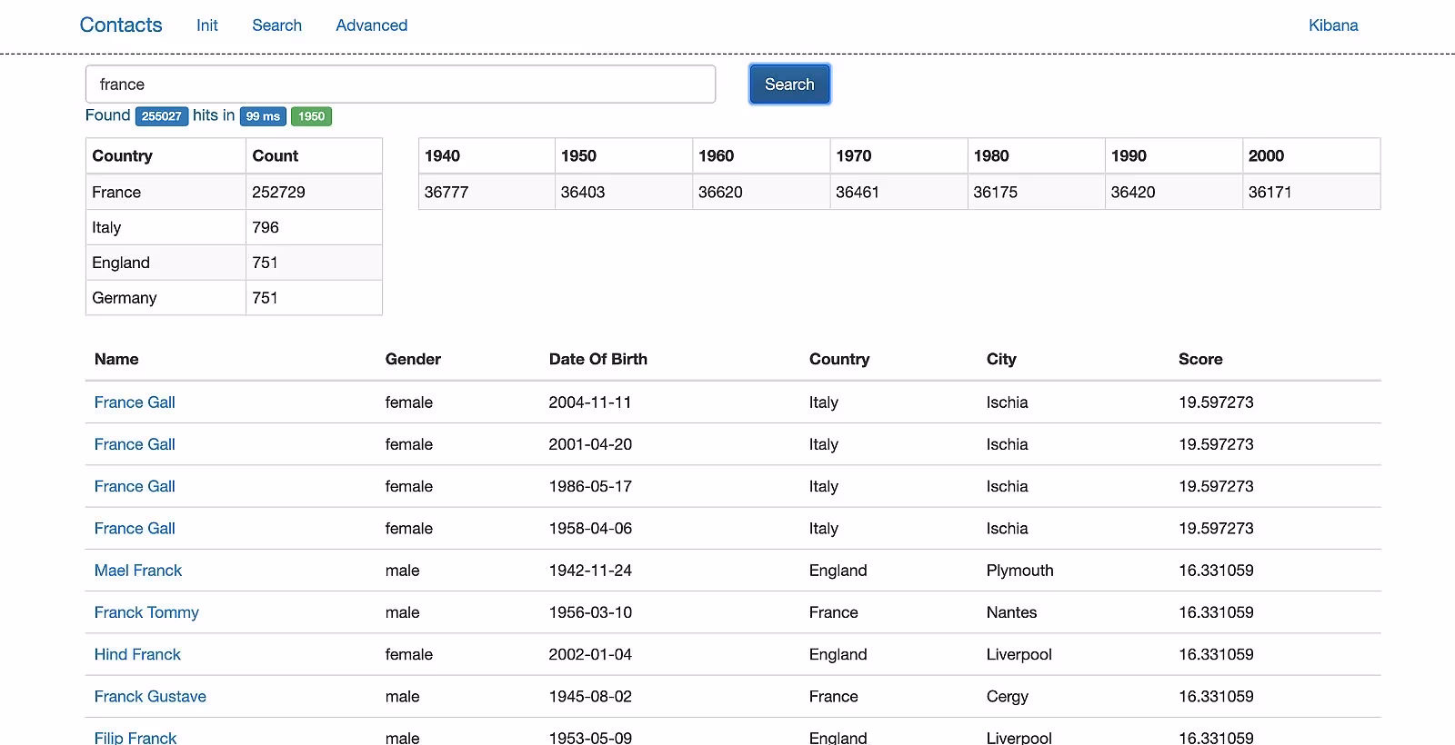
Task: Click the green 1950 badge
Action: point(311,116)
